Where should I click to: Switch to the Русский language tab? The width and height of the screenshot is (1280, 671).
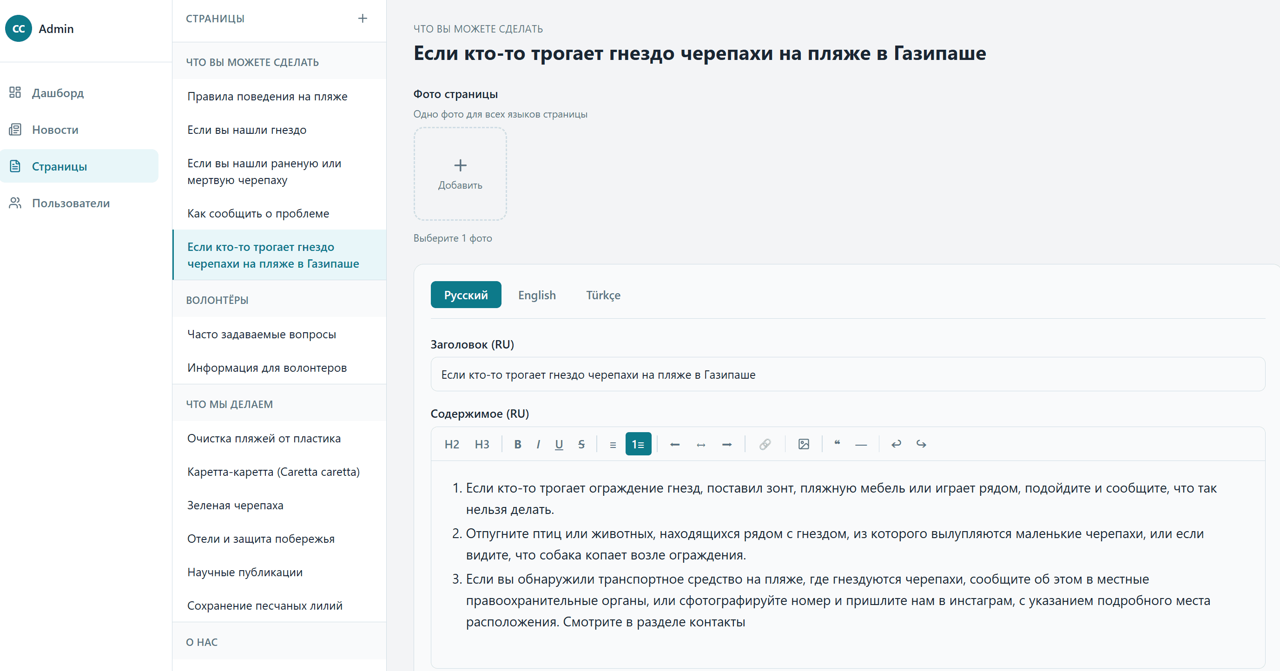tap(466, 295)
